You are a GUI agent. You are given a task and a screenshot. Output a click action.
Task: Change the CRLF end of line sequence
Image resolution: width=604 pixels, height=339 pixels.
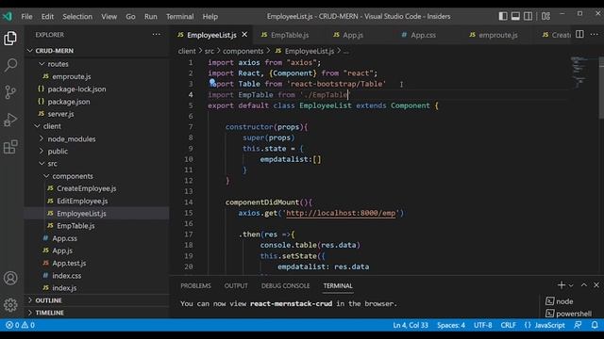point(508,325)
